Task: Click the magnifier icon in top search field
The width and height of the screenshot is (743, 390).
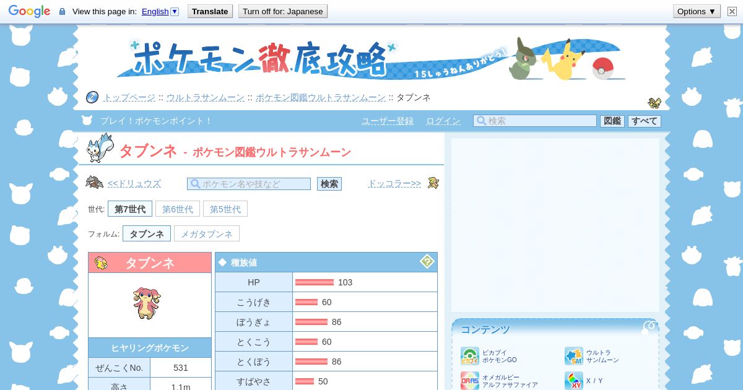Action: pyautogui.click(x=480, y=121)
